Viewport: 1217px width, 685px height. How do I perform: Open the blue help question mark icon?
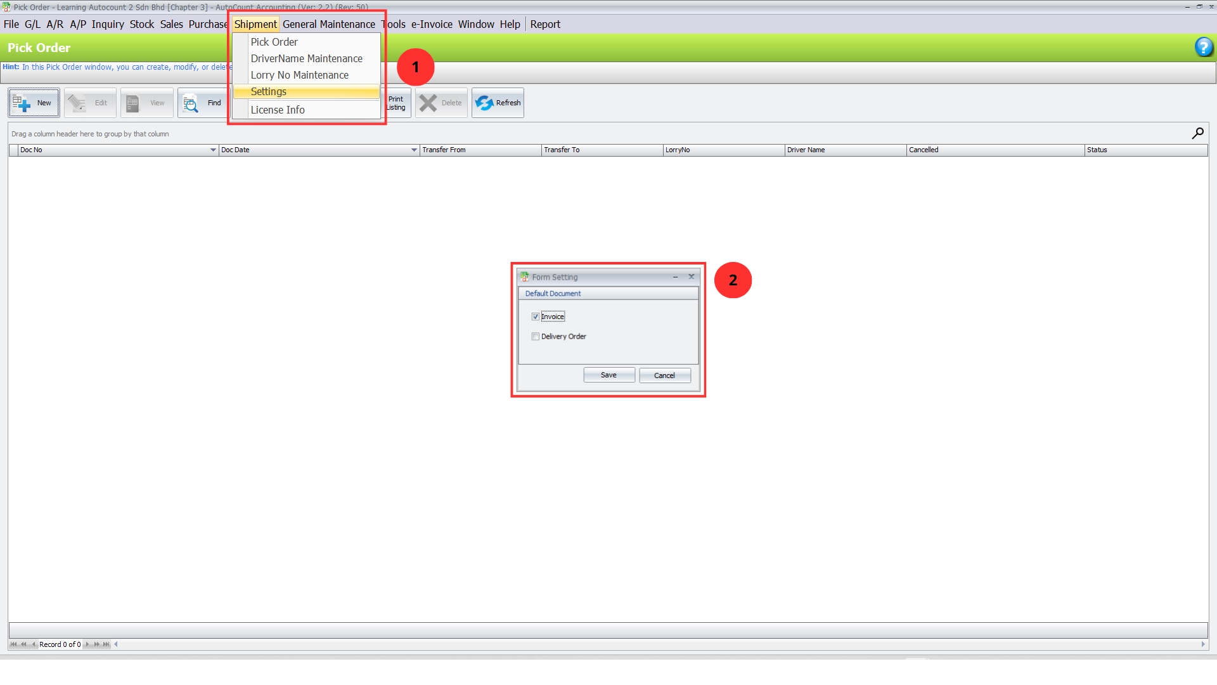tap(1204, 47)
